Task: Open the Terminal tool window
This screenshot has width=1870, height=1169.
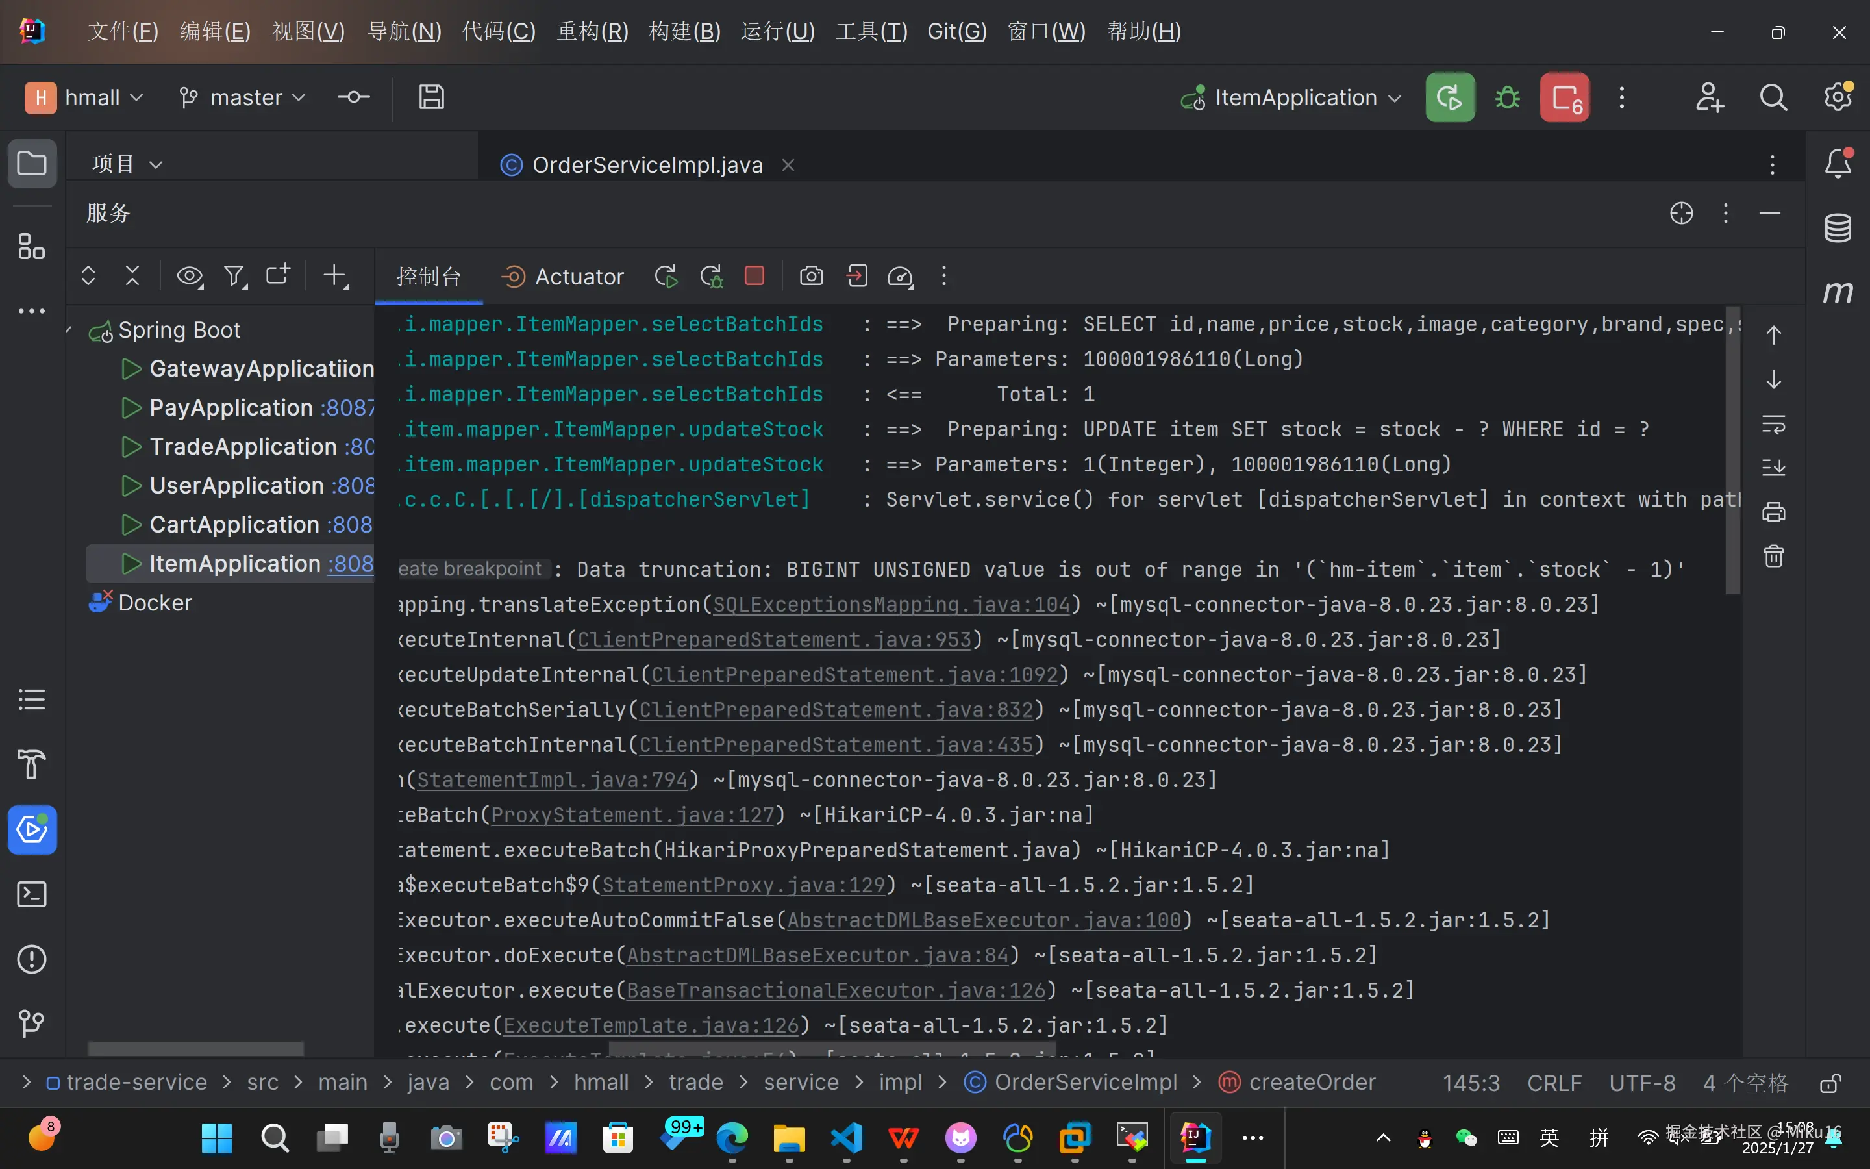Action: tap(32, 894)
